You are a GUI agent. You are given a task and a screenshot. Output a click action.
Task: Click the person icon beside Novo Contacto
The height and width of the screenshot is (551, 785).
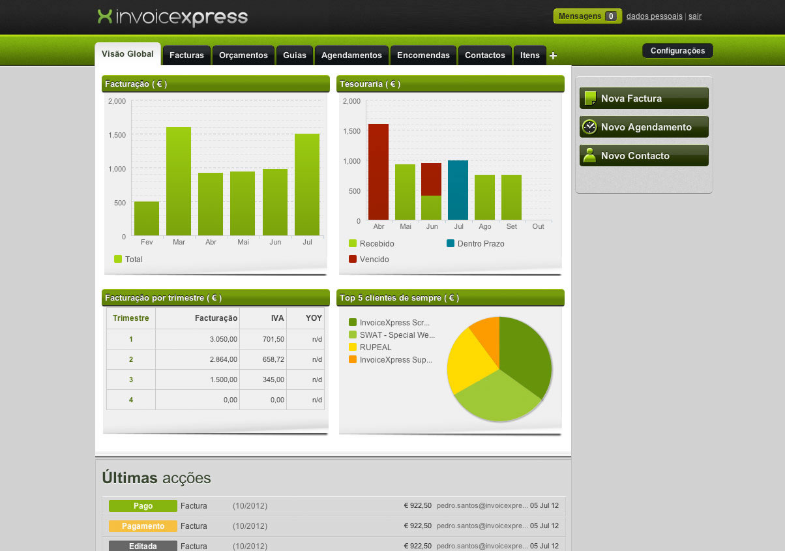[x=589, y=156]
